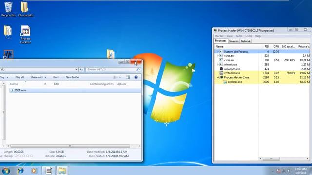This screenshot has height=175, width=312.
Task: Switch to the Process Hacker taskbar button
Action: coord(49,171)
